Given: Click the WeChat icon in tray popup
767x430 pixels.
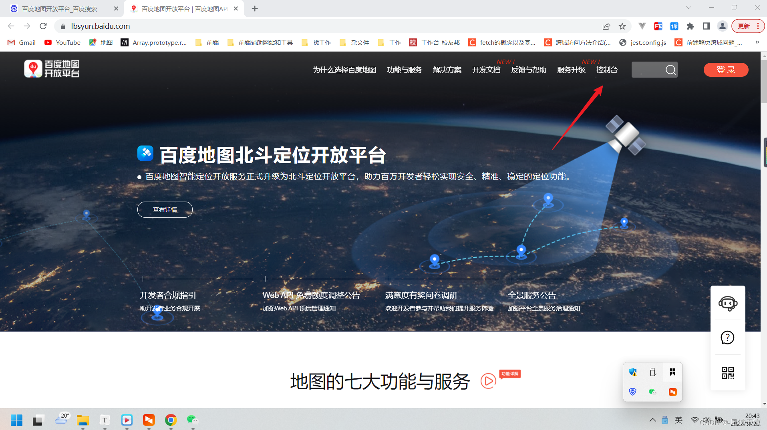Looking at the screenshot, I should [652, 392].
